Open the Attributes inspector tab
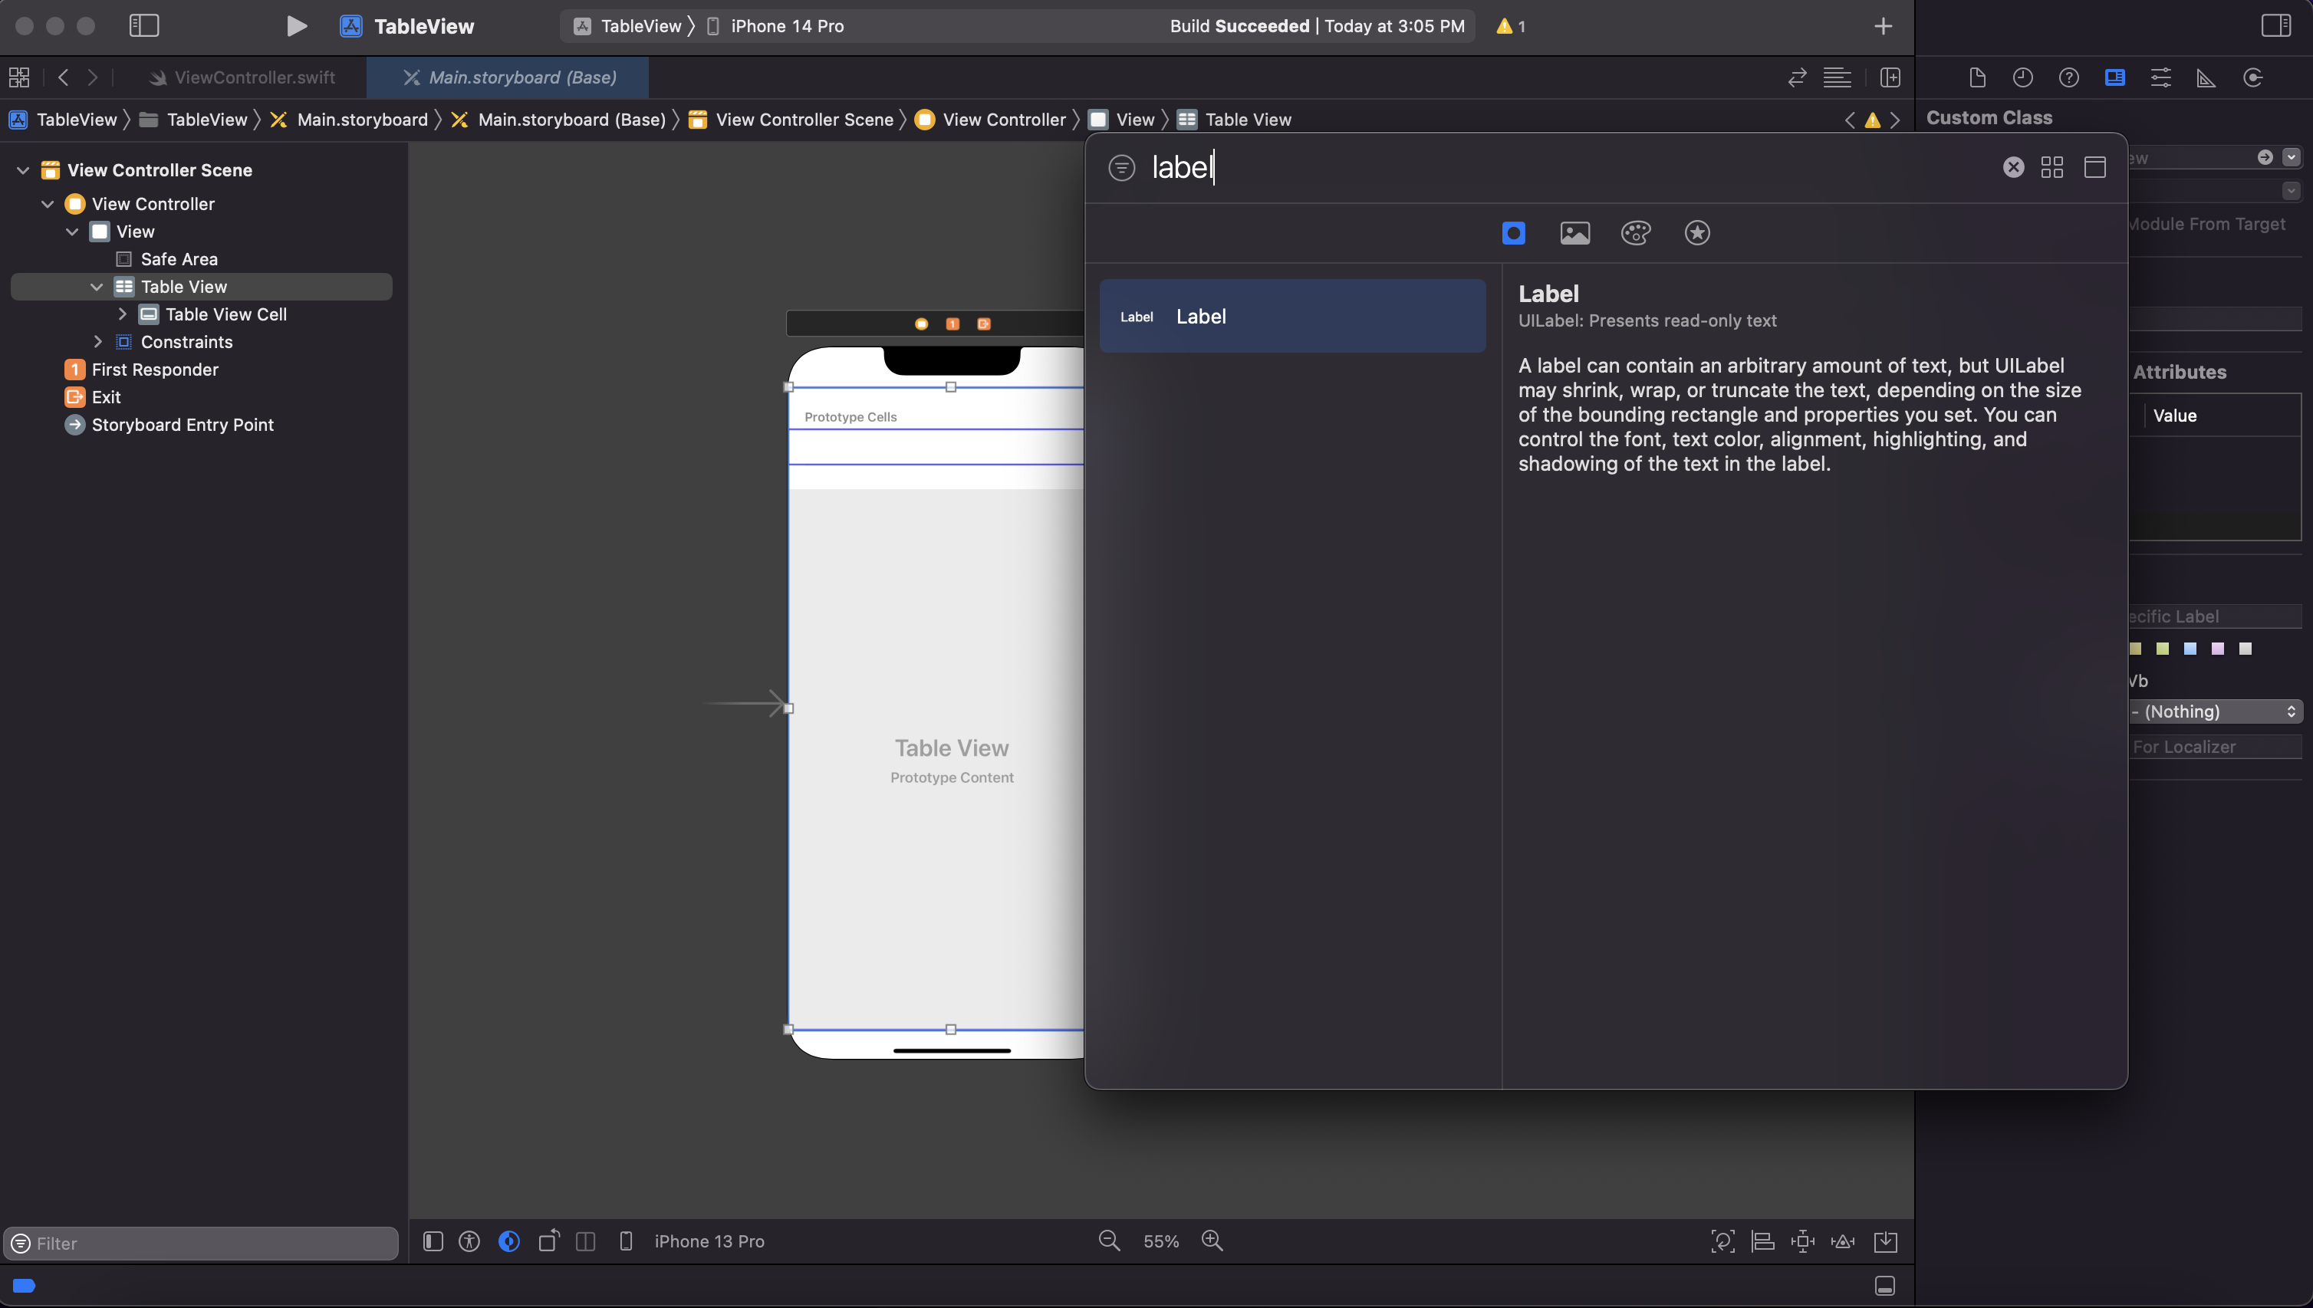The image size is (2313, 1308). tap(2160, 78)
